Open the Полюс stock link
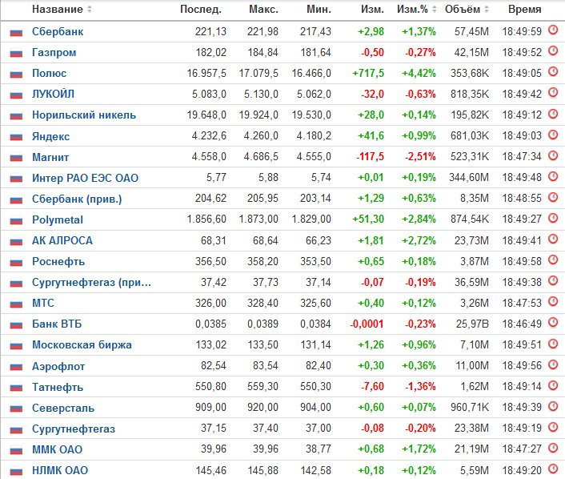 50,74
